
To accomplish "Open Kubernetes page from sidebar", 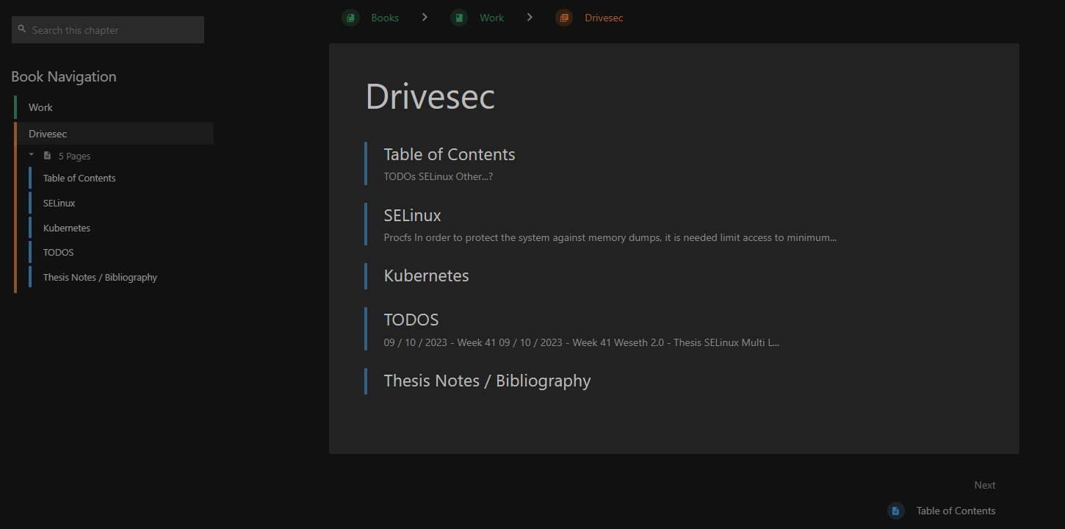I will pos(67,228).
